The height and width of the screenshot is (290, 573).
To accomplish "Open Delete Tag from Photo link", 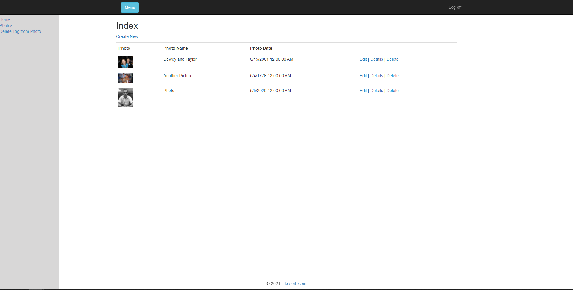I will [x=20, y=31].
